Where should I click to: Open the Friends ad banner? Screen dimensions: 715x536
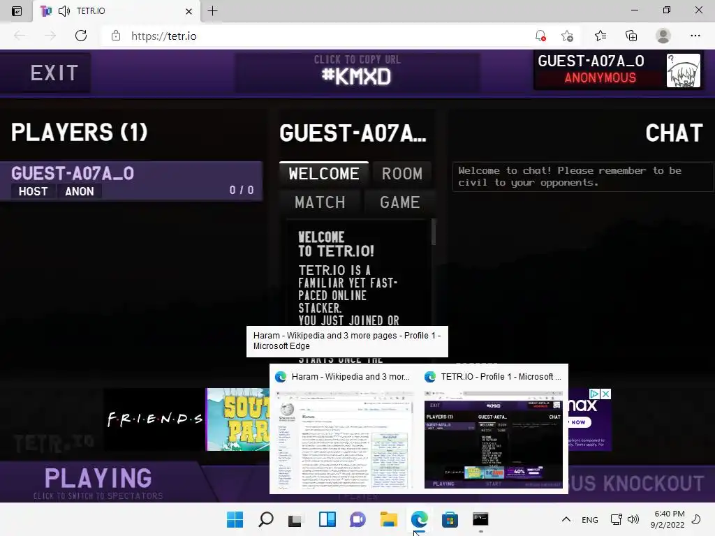click(x=154, y=419)
